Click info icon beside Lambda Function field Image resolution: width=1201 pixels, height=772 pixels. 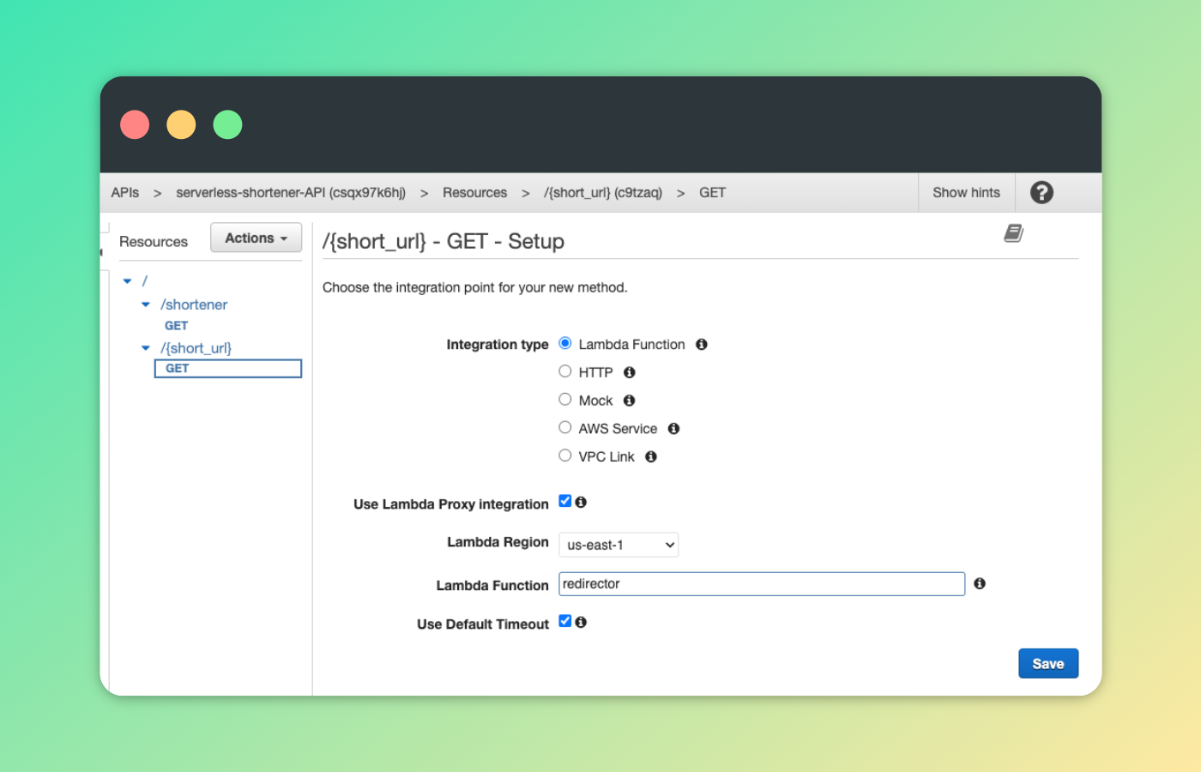click(979, 583)
